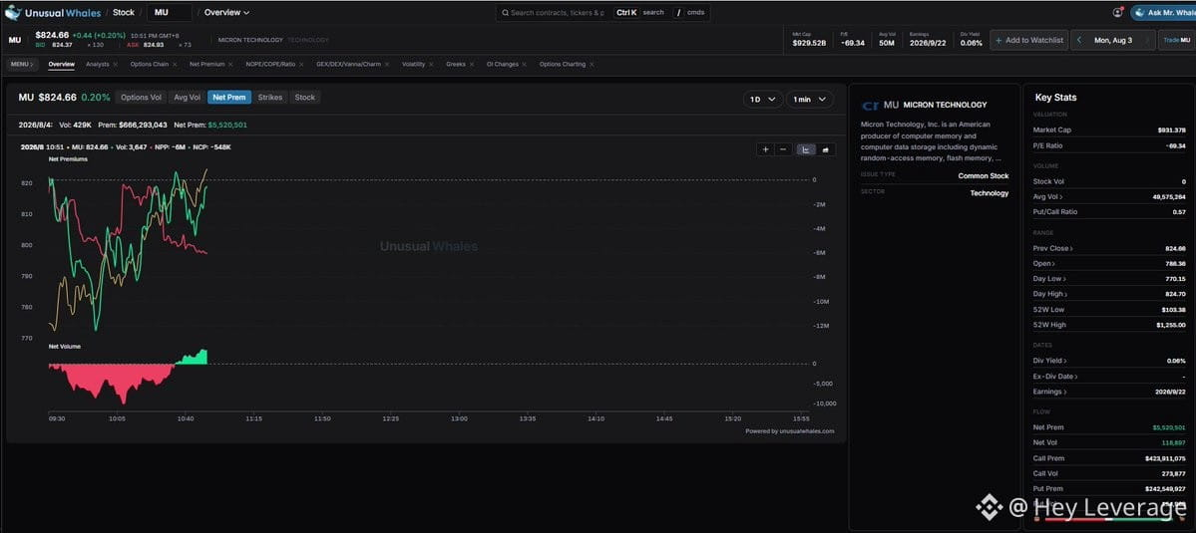The image size is (1196, 533).
Task: Select the Overview tab
Action: (x=62, y=65)
